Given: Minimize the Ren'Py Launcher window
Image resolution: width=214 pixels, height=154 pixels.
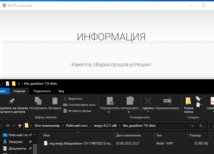Looking at the screenshot, I should click(x=191, y=6).
